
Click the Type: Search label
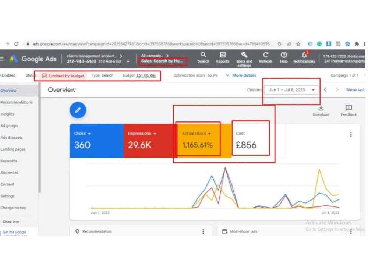tap(102, 75)
